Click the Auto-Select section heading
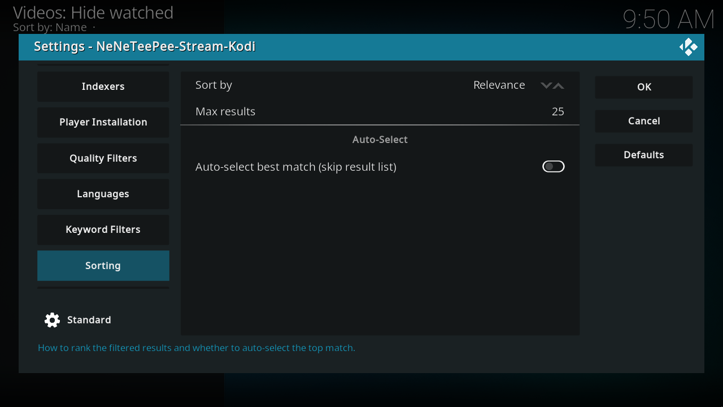 (x=380, y=140)
